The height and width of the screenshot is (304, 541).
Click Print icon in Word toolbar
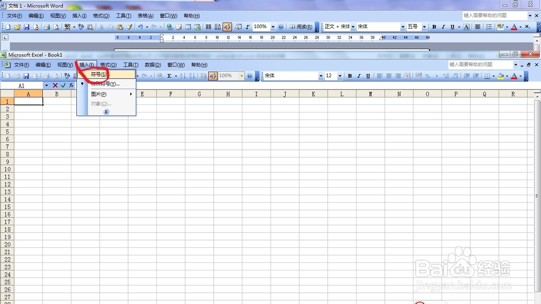(x=47, y=27)
